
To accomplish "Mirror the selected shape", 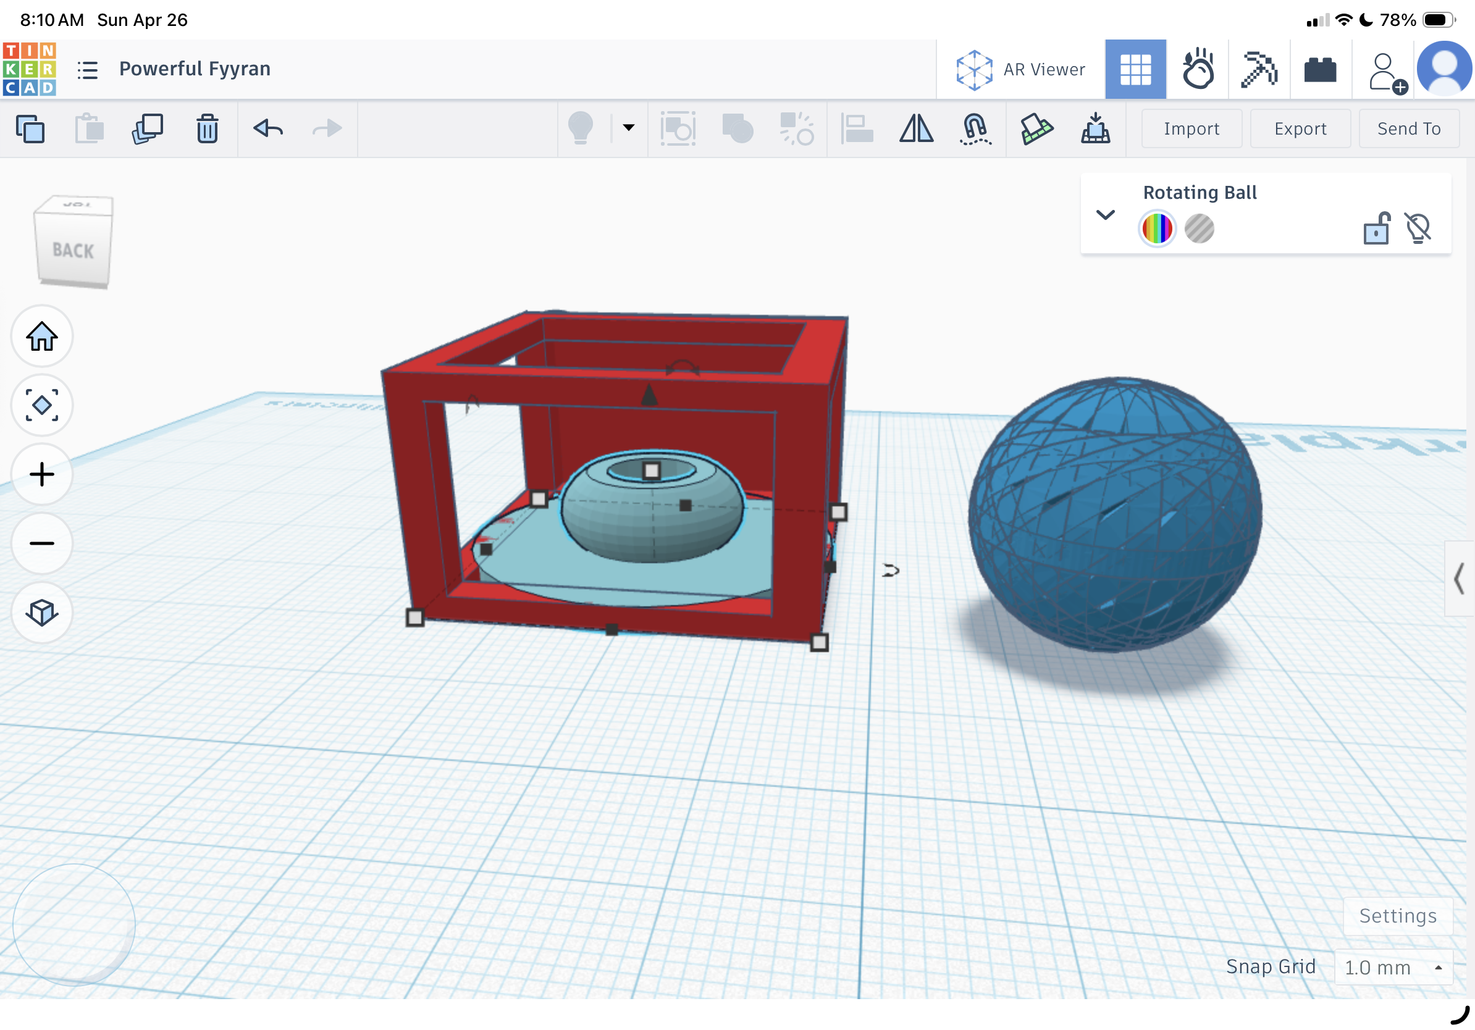I will coord(916,128).
